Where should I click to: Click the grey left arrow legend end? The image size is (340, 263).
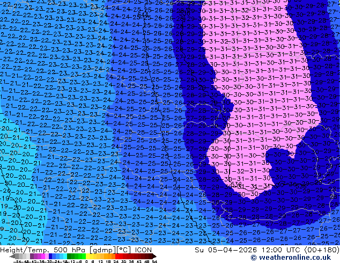(12, 257)
